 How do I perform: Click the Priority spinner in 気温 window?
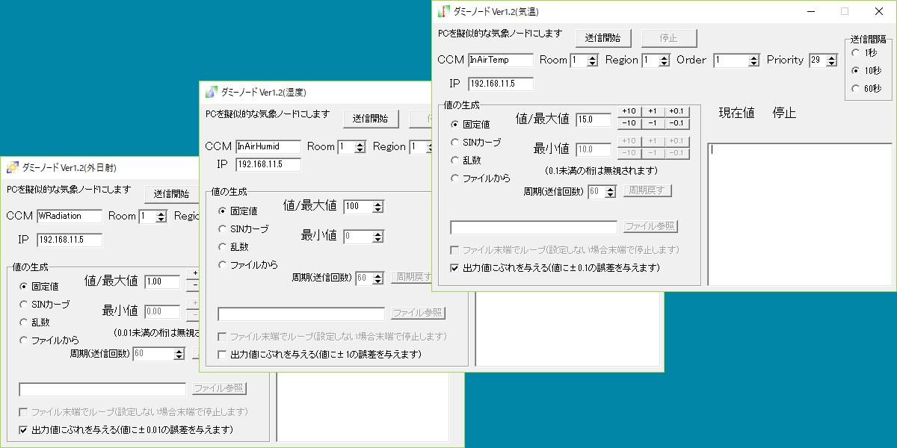point(831,60)
